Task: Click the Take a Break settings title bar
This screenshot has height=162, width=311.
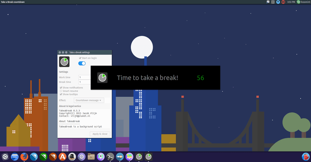Action: (85, 52)
